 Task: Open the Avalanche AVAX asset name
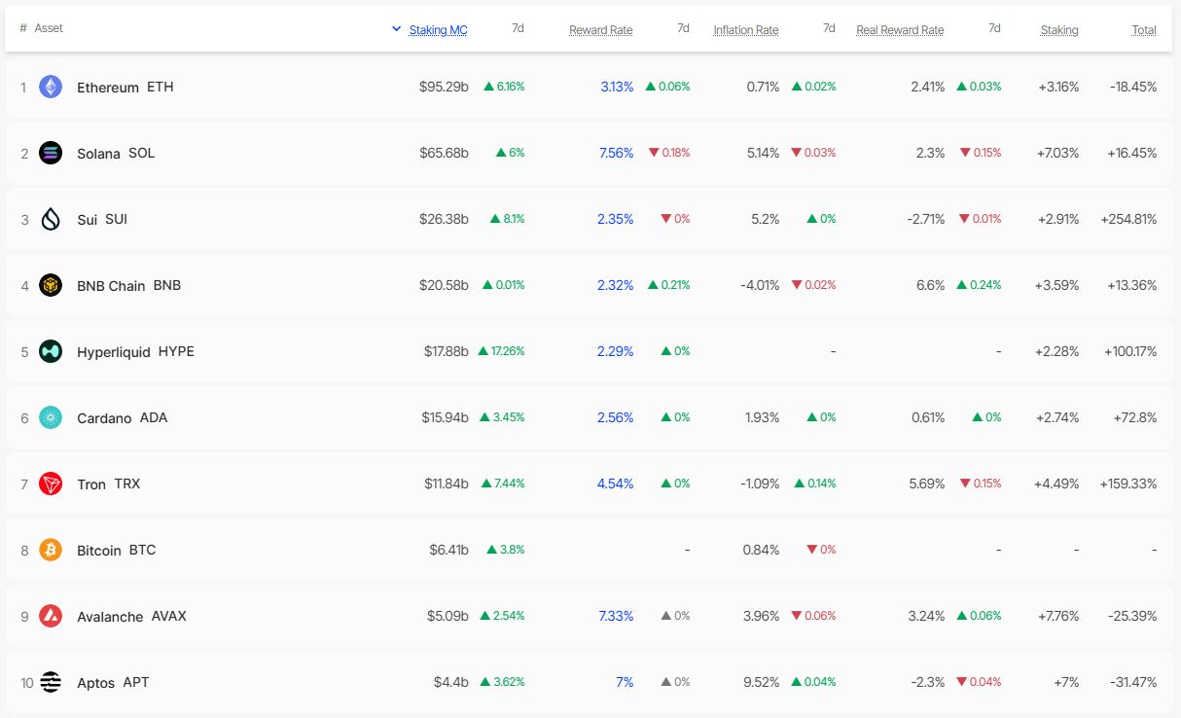pos(132,616)
